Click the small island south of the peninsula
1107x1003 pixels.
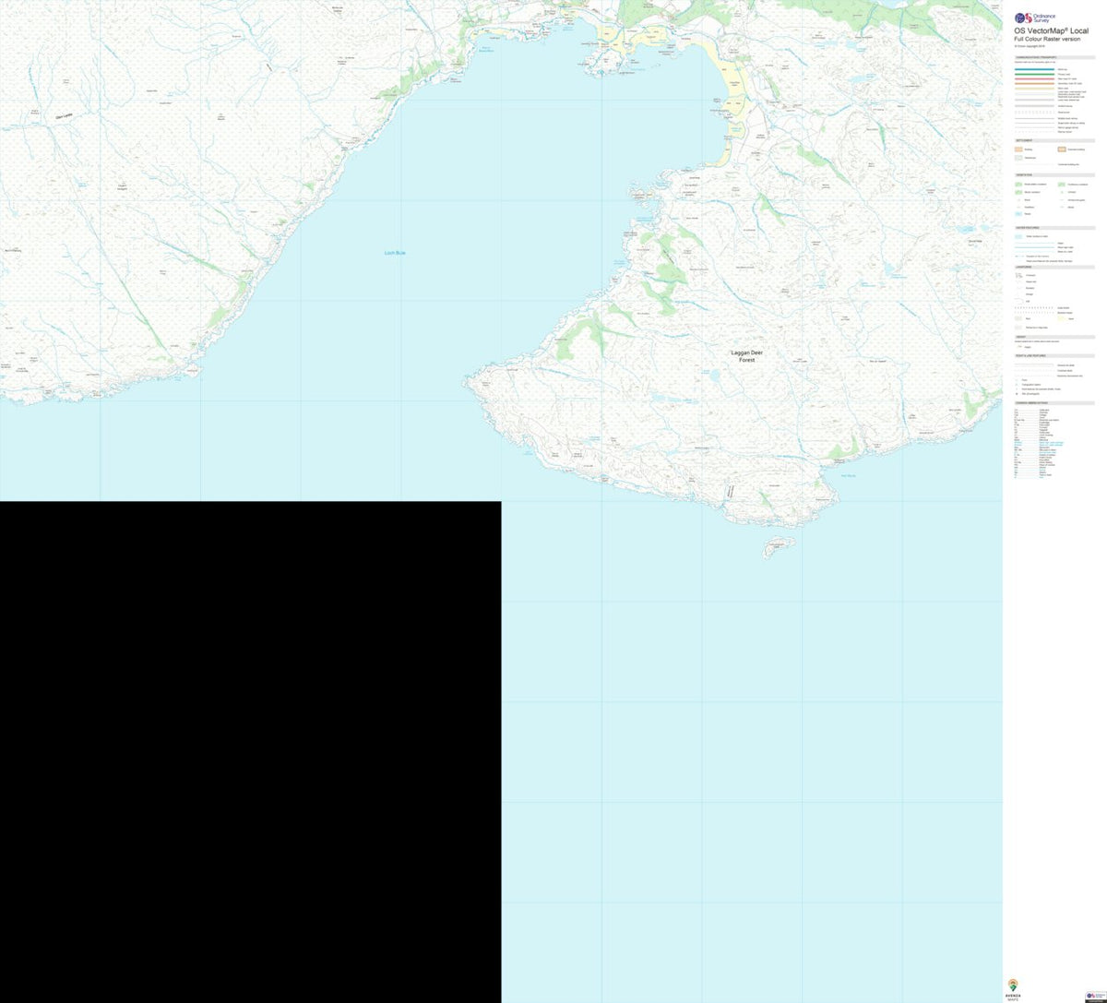pyautogui.click(x=778, y=548)
